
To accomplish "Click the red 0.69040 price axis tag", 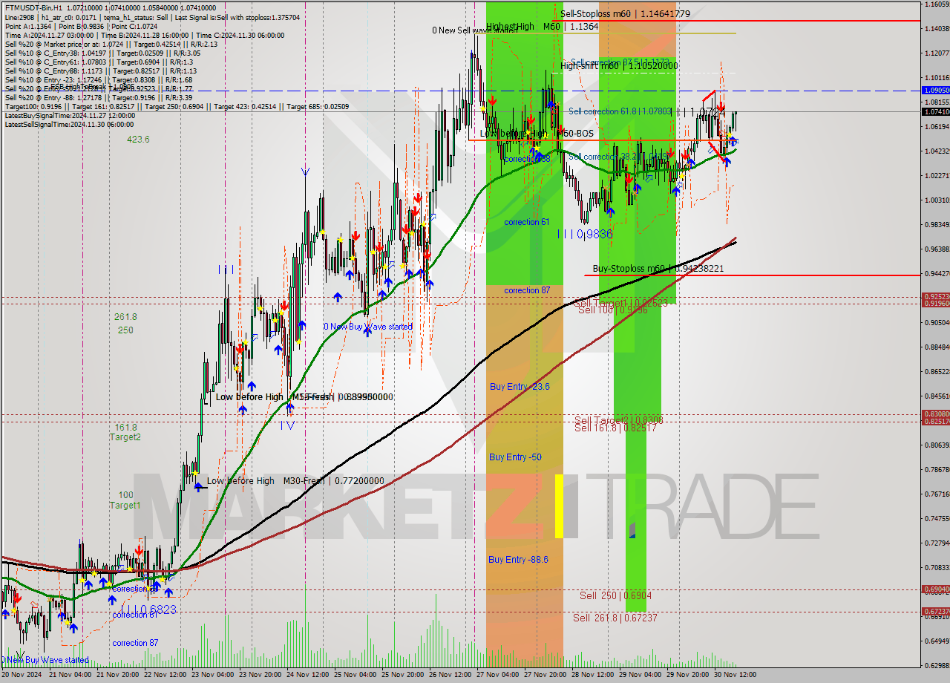I will [935, 589].
